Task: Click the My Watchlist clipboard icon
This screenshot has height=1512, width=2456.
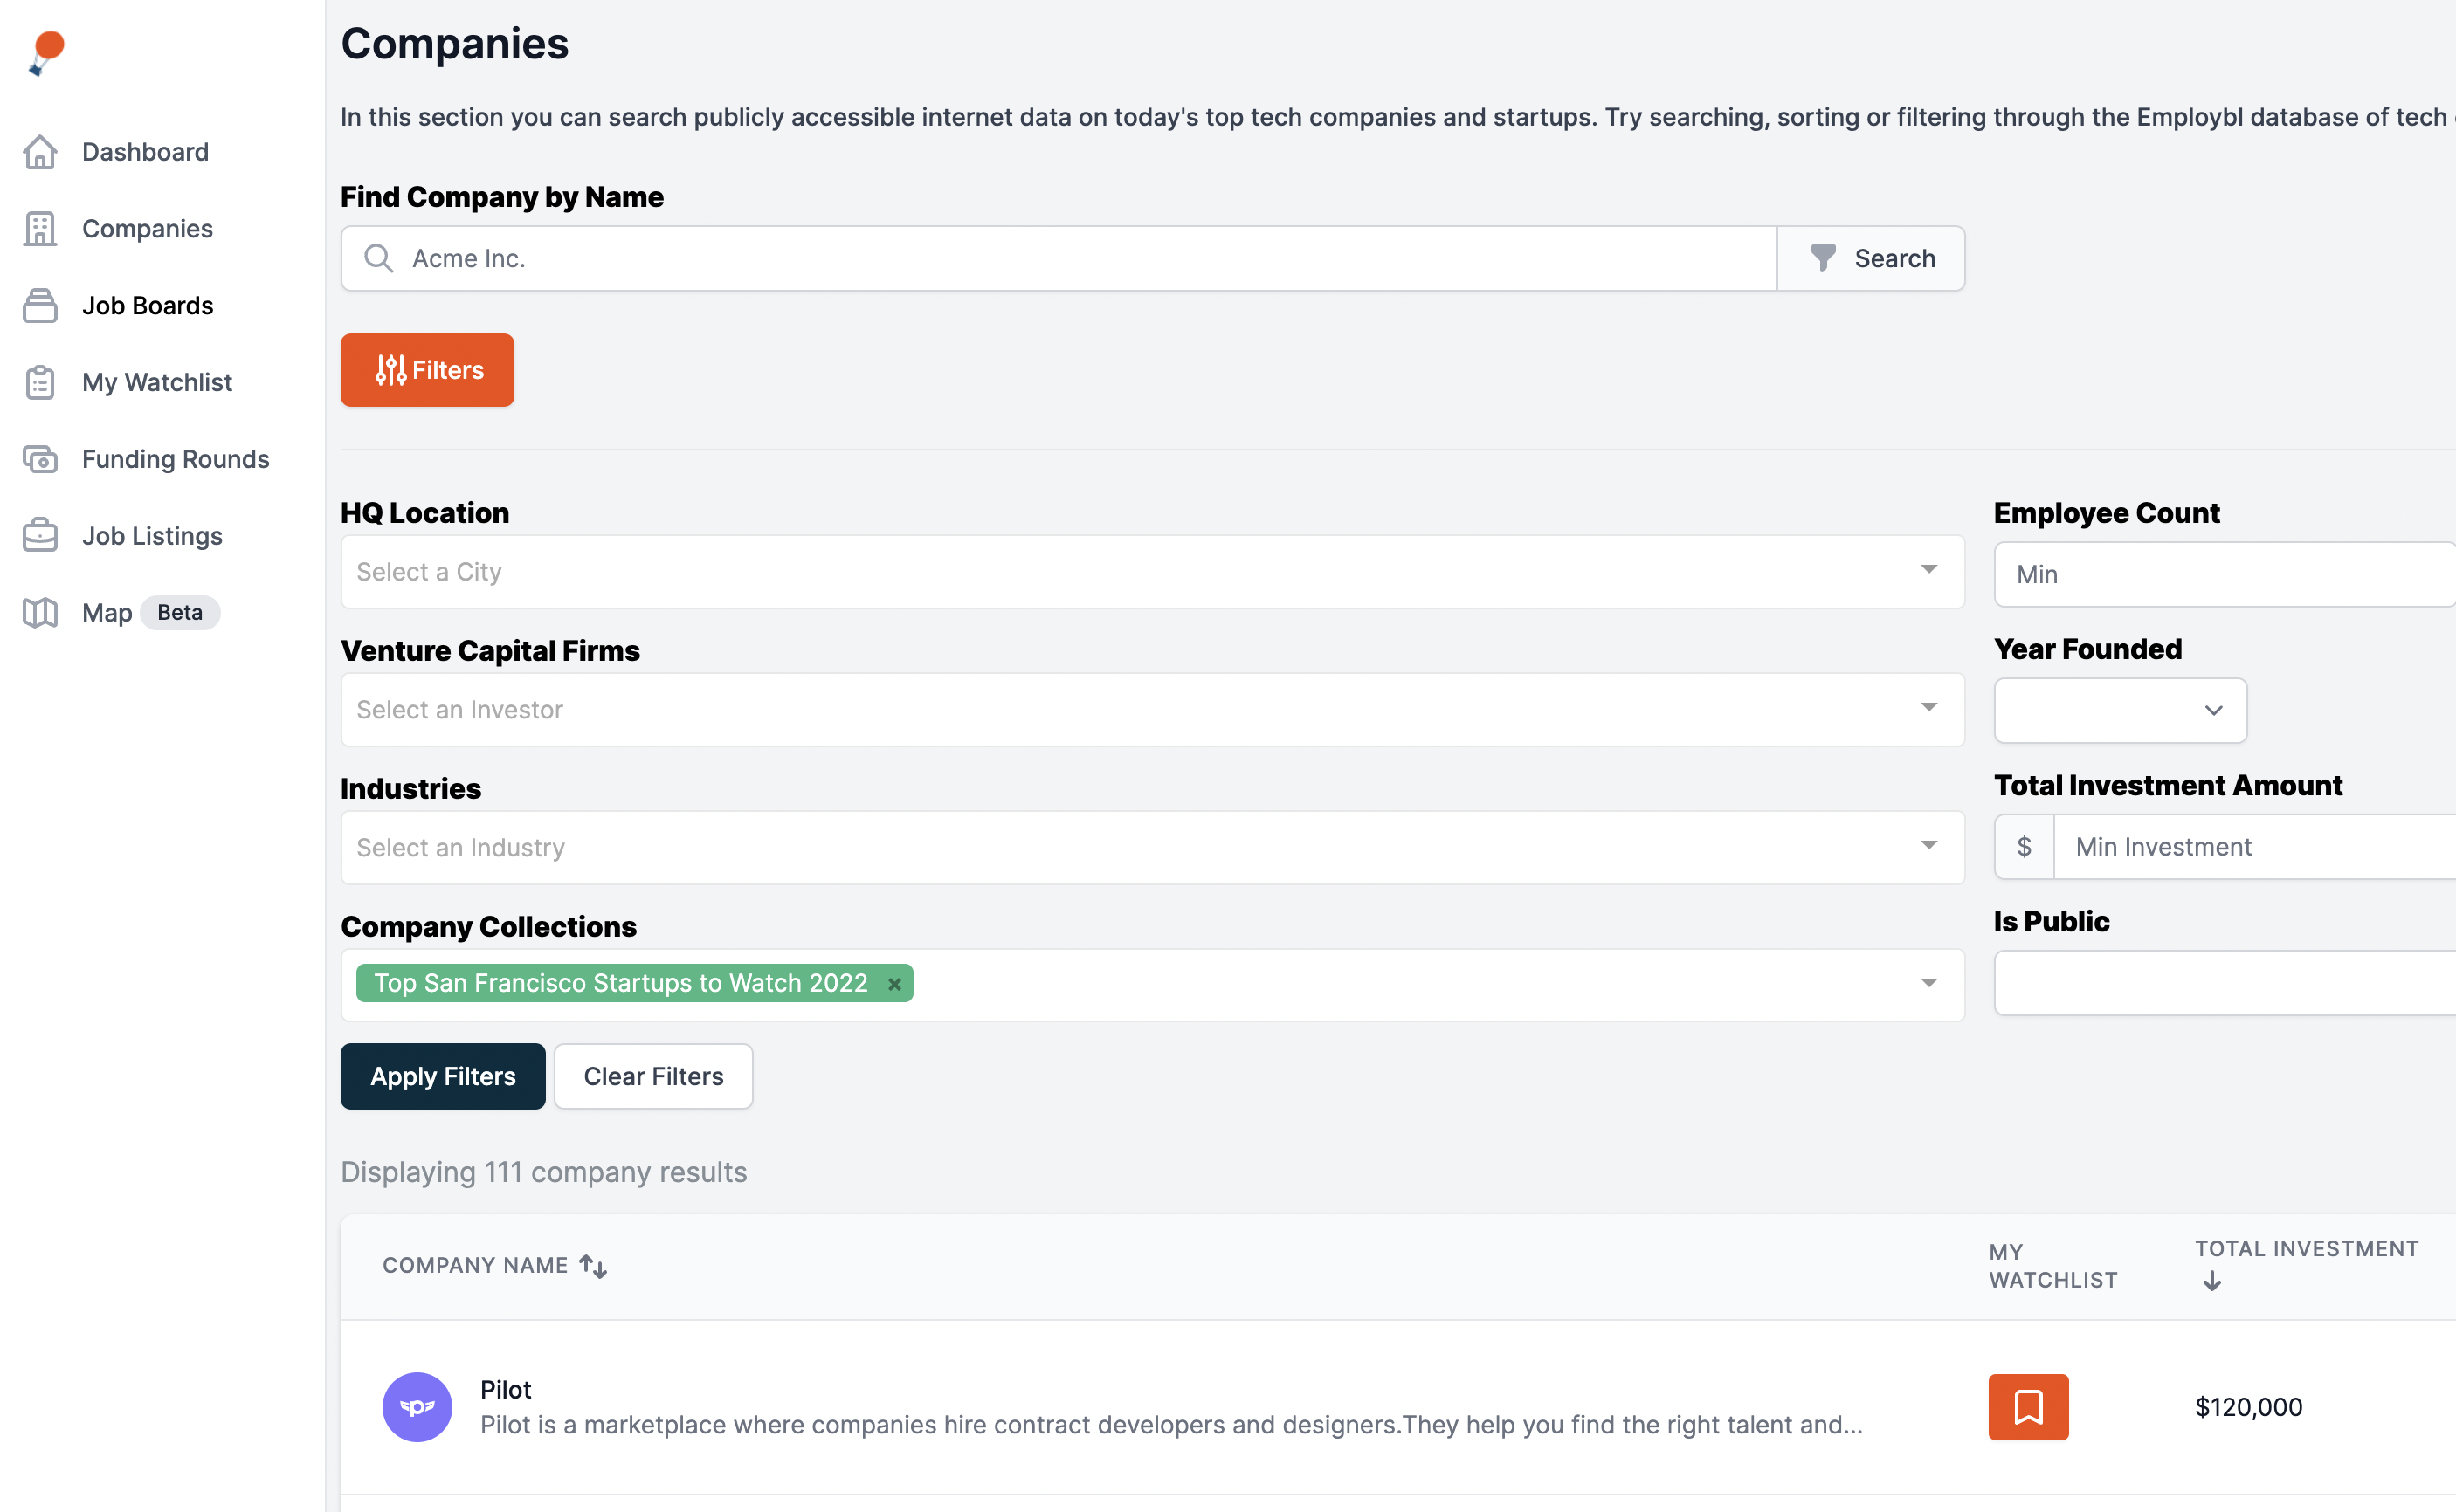Action: (x=40, y=382)
